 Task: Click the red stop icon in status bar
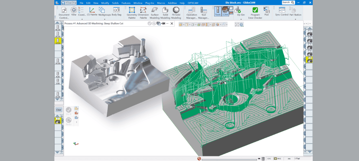tap(199, 158)
